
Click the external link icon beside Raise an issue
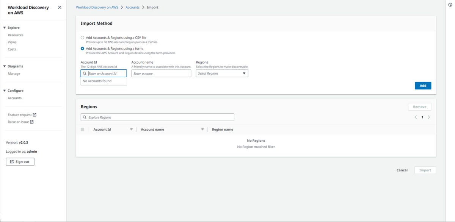tap(32, 122)
